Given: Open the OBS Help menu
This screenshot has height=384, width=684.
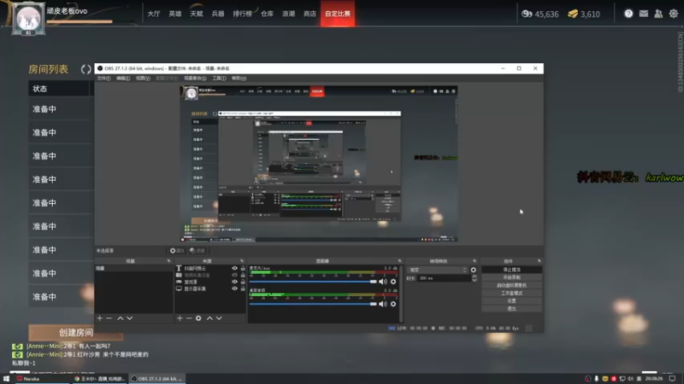Looking at the screenshot, I should coord(239,79).
